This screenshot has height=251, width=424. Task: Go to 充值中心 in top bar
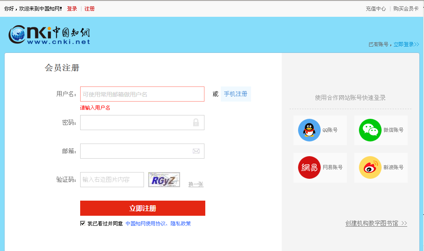click(x=376, y=8)
